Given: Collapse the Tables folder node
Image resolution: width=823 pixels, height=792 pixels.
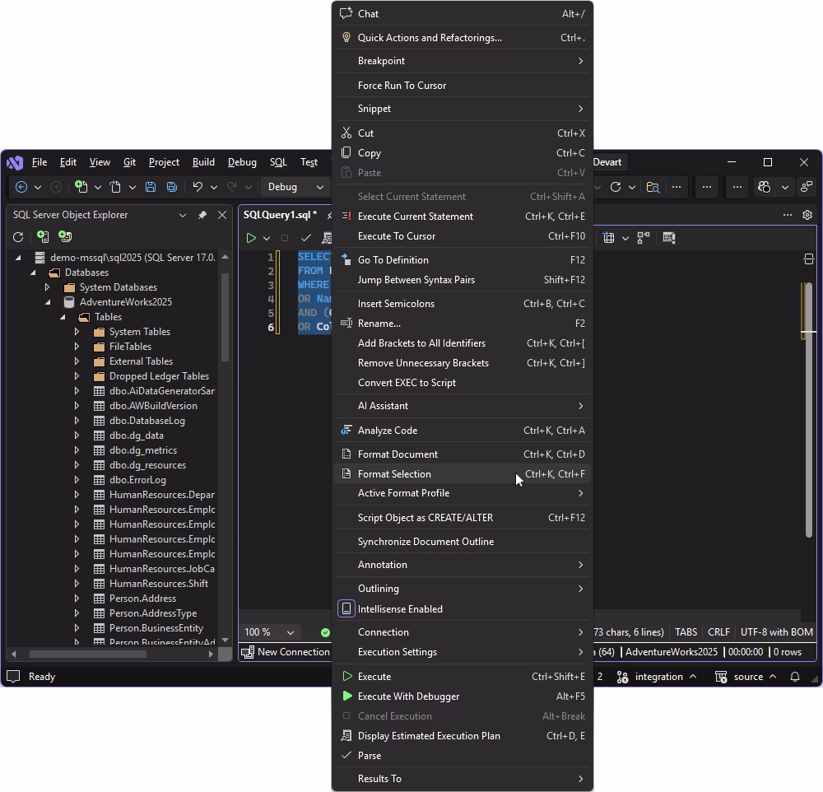Looking at the screenshot, I should [63, 317].
